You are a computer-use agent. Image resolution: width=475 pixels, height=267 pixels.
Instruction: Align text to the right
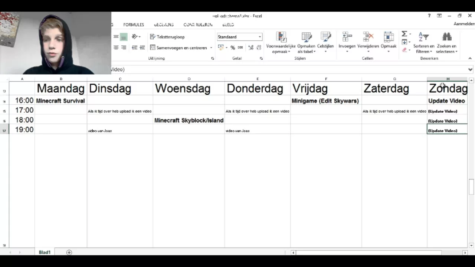[124, 47]
